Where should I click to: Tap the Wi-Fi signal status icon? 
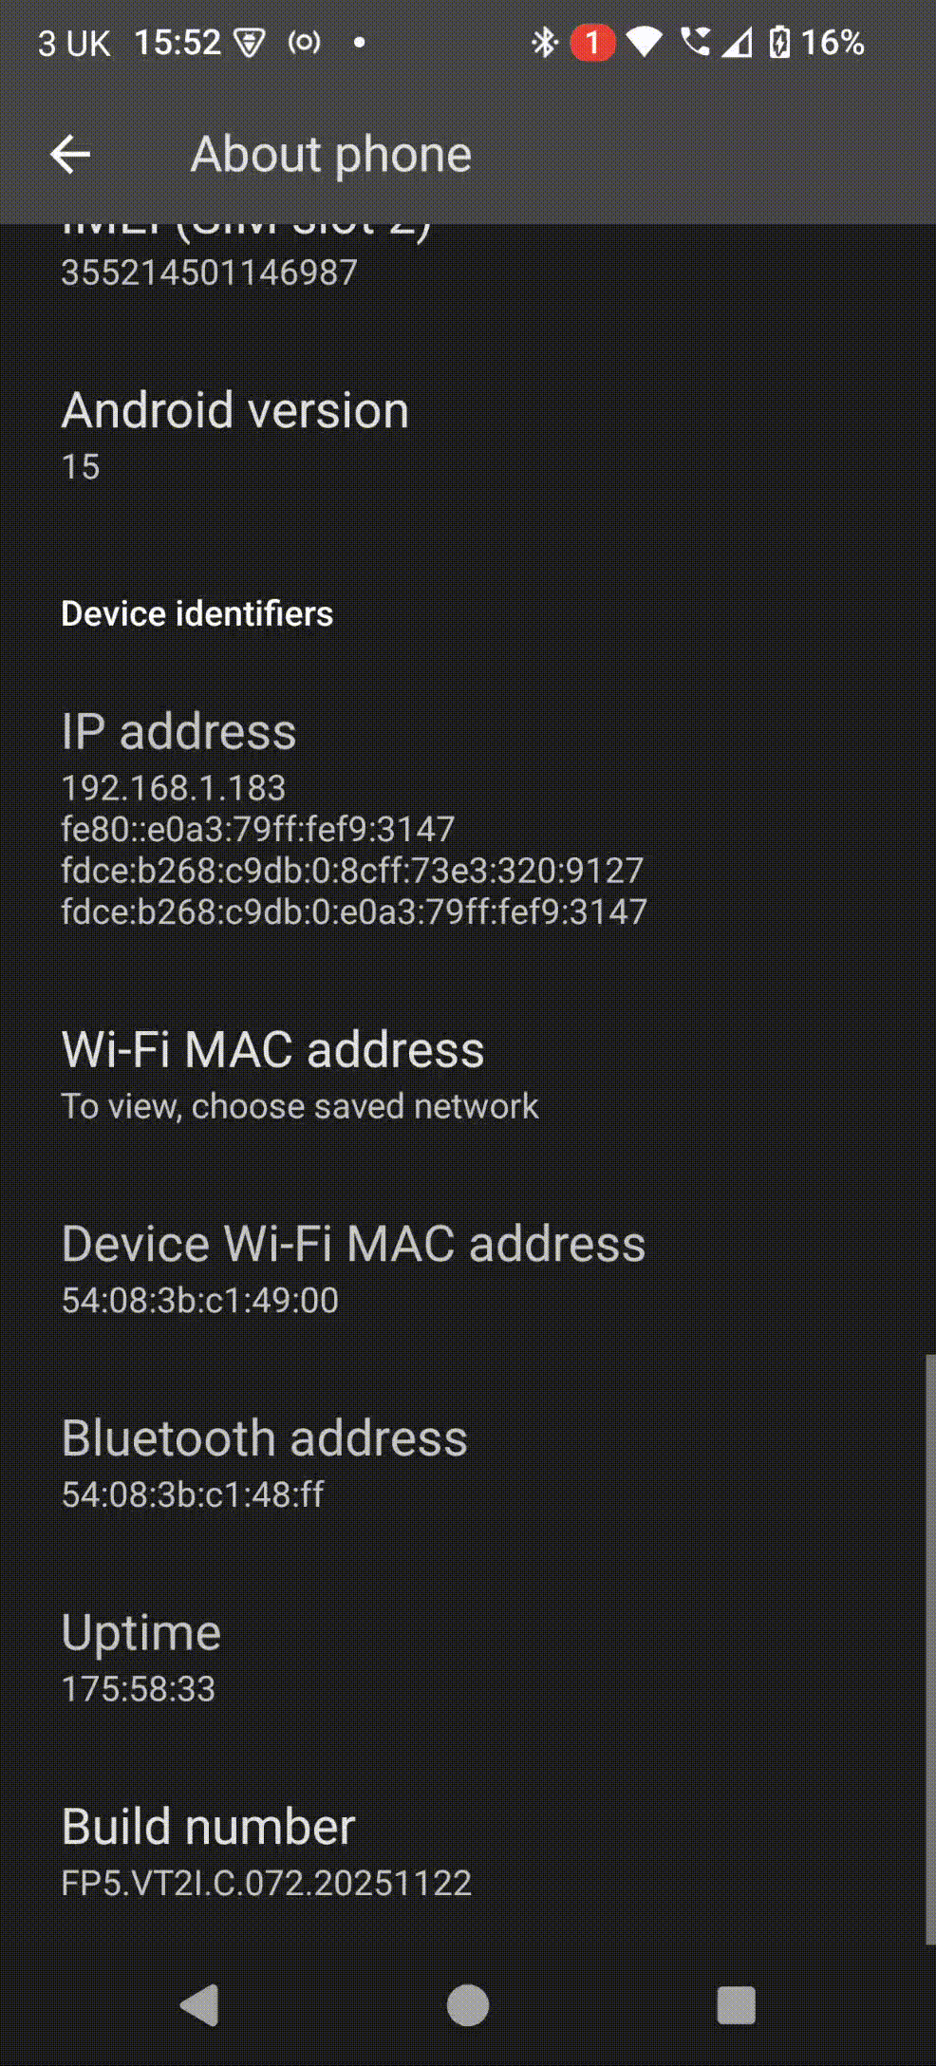[x=644, y=43]
